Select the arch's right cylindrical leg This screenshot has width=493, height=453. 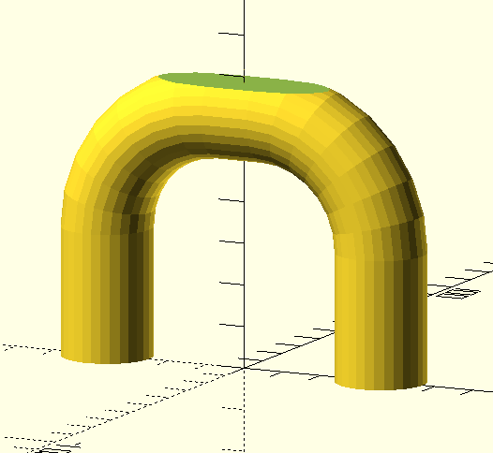381,320
